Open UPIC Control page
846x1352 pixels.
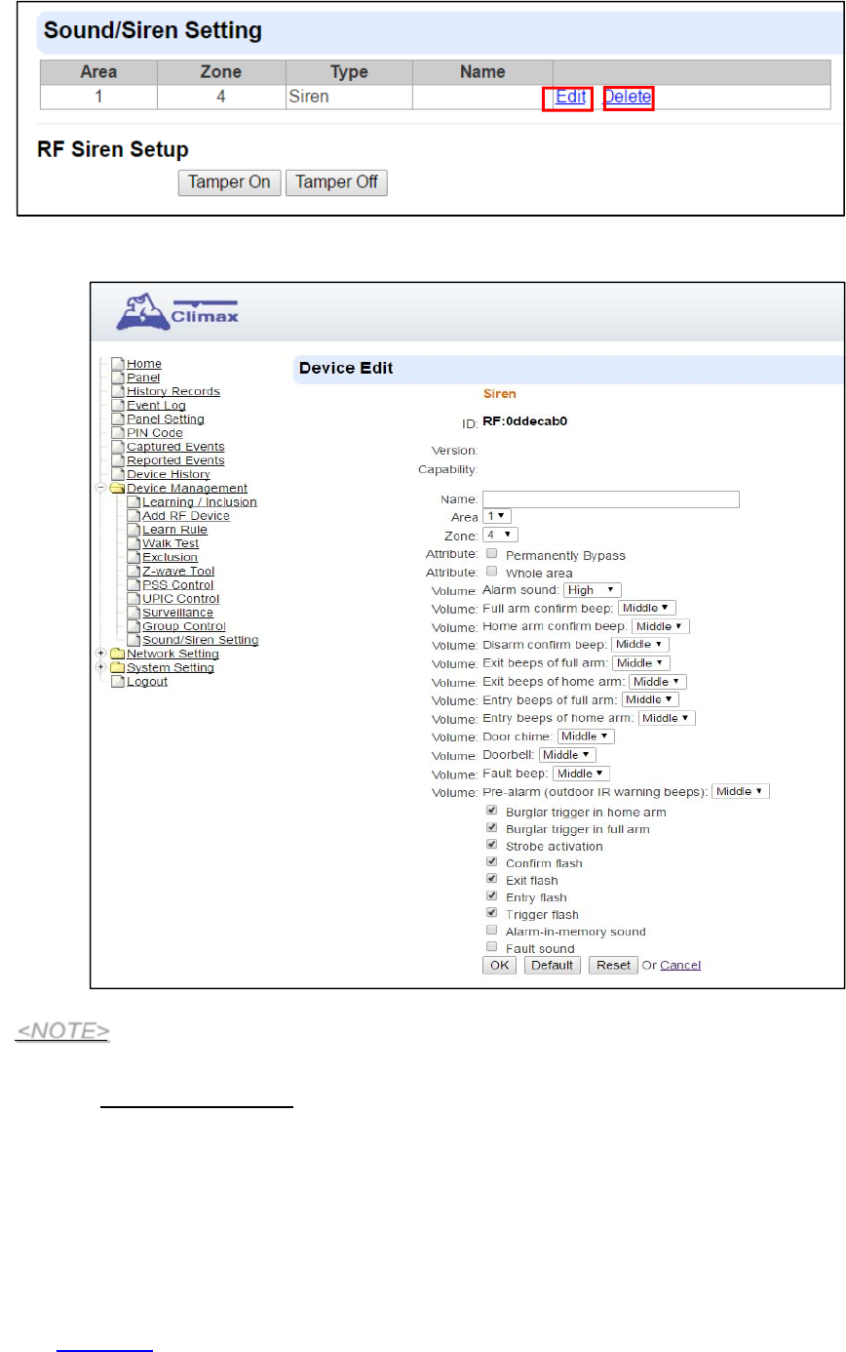point(181,599)
